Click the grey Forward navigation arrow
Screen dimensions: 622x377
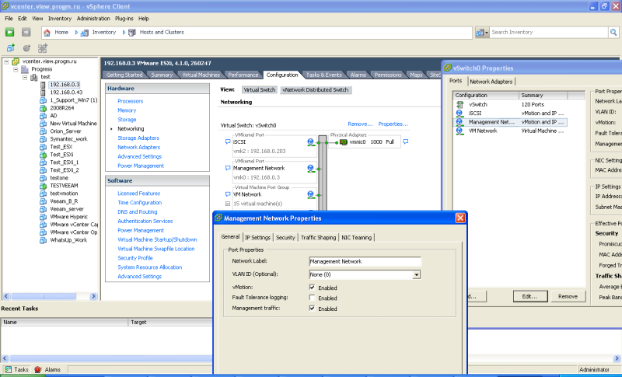pos(26,32)
